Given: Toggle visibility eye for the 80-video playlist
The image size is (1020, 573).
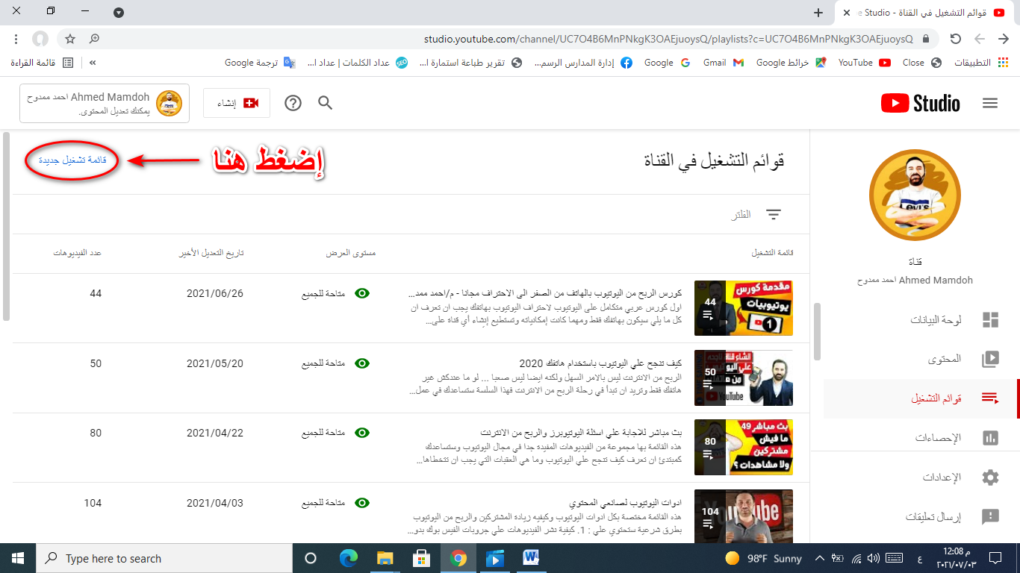Looking at the screenshot, I should click(362, 433).
